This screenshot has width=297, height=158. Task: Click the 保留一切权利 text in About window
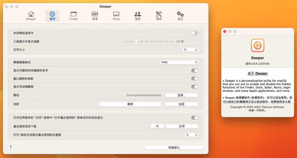[258, 111]
